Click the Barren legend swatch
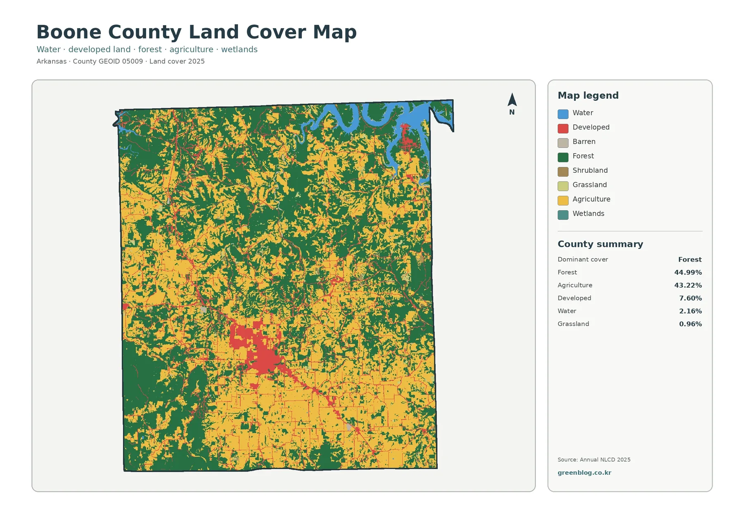Screen dimensions: 744x526 [563, 143]
